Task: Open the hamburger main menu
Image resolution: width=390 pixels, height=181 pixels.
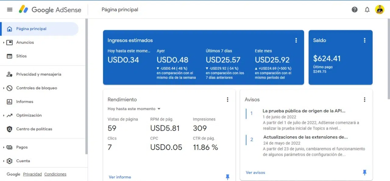Action: pos(10,9)
